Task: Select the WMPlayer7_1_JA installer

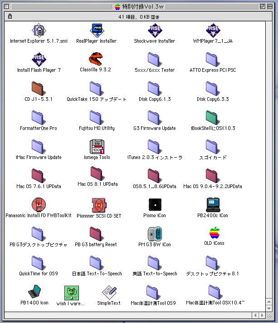Action: [212, 30]
